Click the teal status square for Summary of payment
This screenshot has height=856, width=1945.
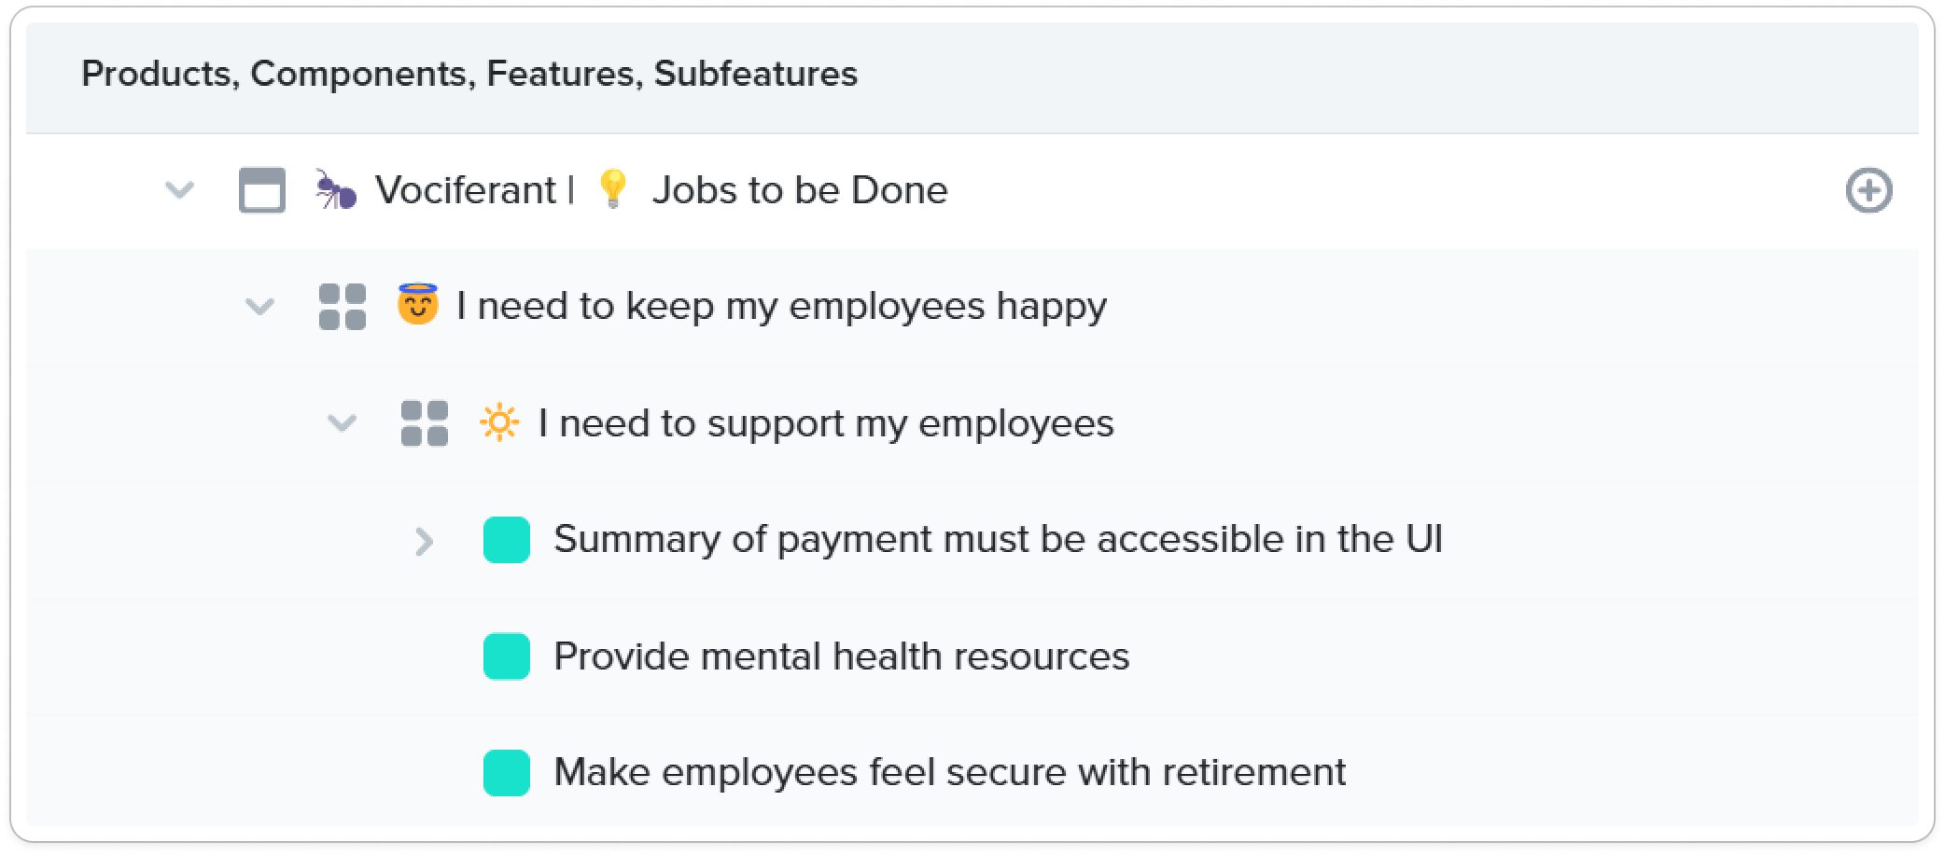tap(507, 540)
